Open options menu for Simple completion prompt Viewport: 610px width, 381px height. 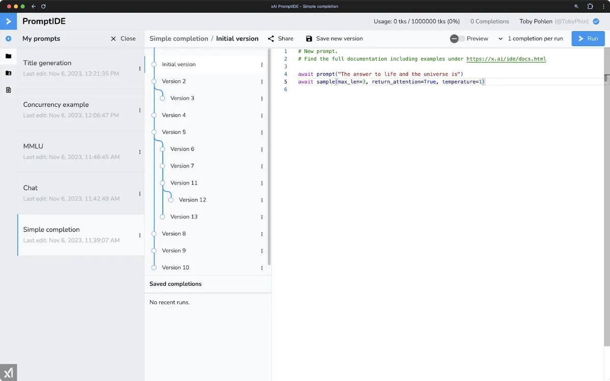pyautogui.click(x=140, y=235)
